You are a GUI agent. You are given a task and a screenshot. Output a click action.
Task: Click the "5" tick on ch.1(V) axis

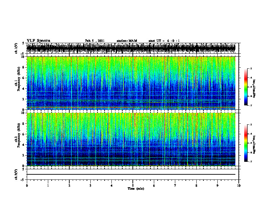[23, 43]
